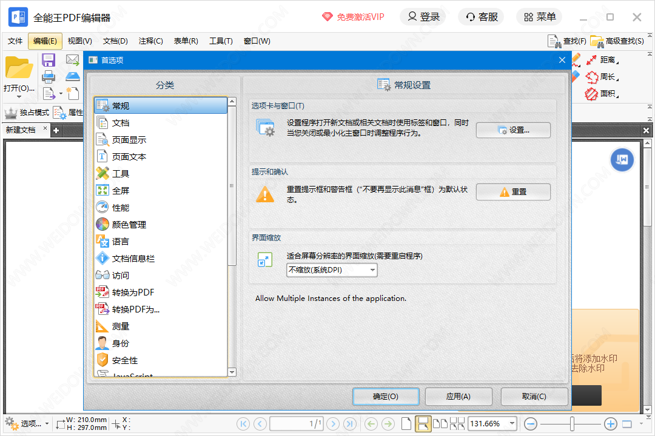Screen dimensions: 655x436
Task: Click the 应用(A) button
Action: click(x=458, y=397)
